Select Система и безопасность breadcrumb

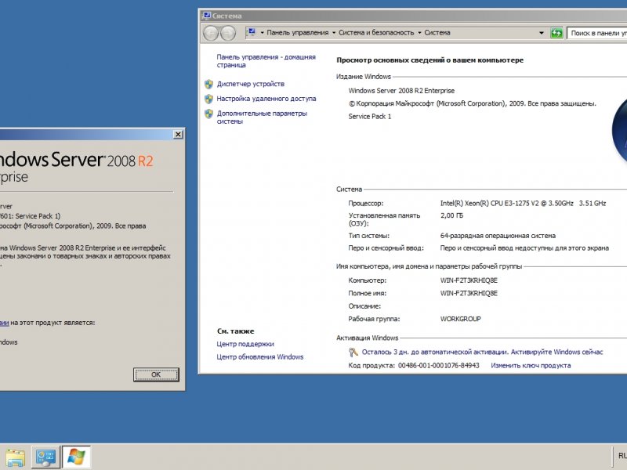click(376, 33)
